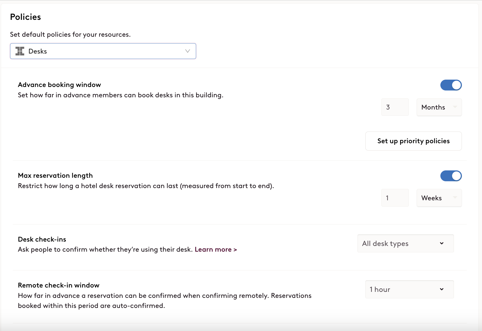482x331 pixels.
Task: Click the desk icon in resource selector
Action: 20,51
